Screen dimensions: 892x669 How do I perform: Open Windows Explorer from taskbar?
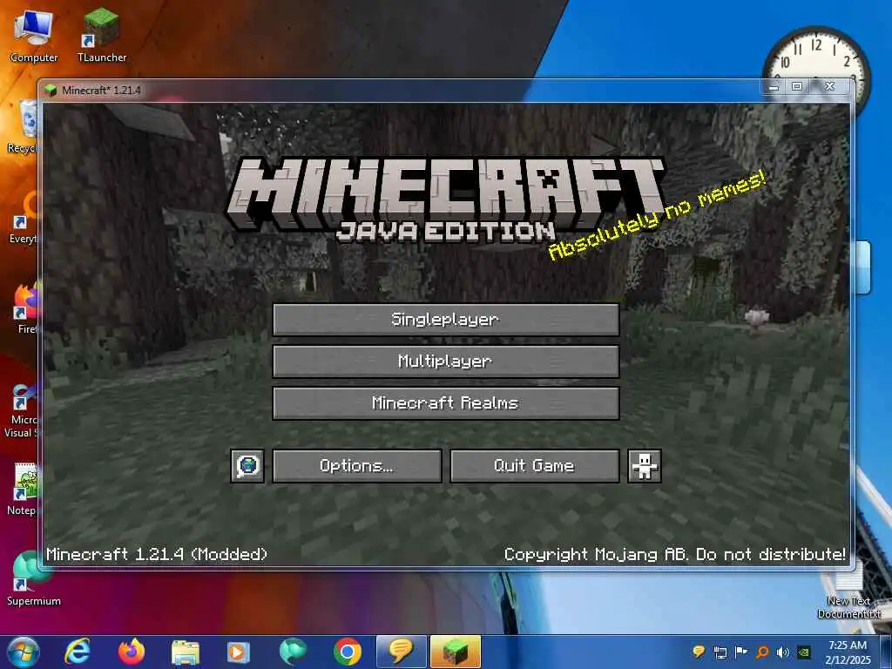pos(185,652)
